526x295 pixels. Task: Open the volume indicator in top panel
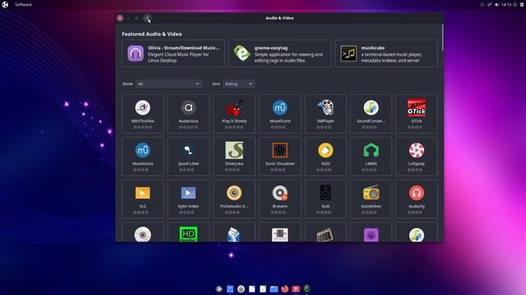pyautogui.click(x=496, y=5)
